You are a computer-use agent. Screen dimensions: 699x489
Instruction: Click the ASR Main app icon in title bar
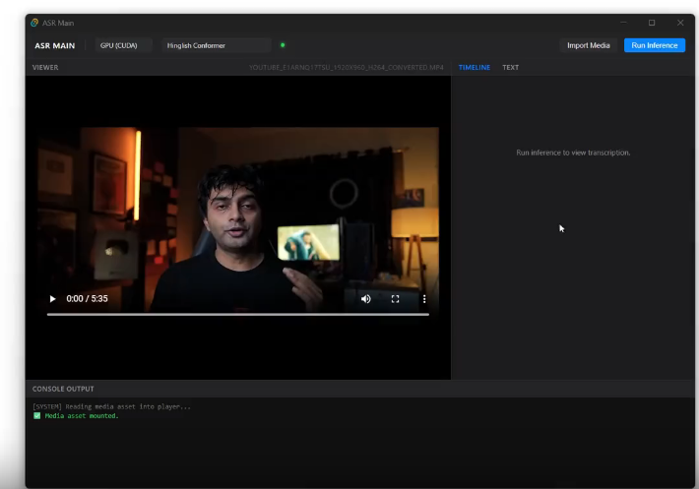[x=34, y=23]
